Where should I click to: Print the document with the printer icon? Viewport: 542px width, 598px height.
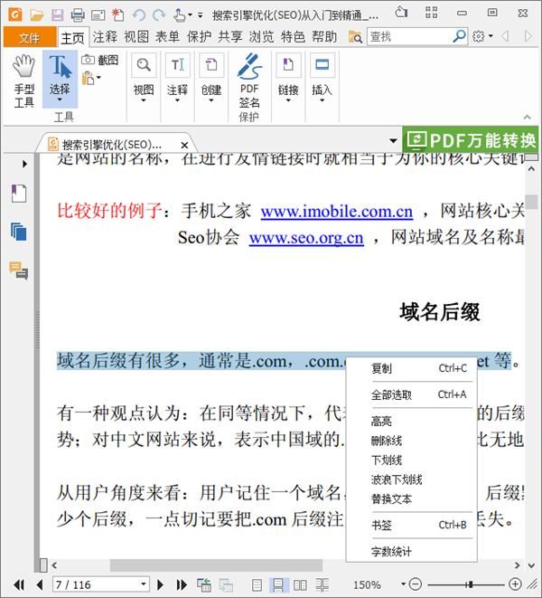pos(78,15)
